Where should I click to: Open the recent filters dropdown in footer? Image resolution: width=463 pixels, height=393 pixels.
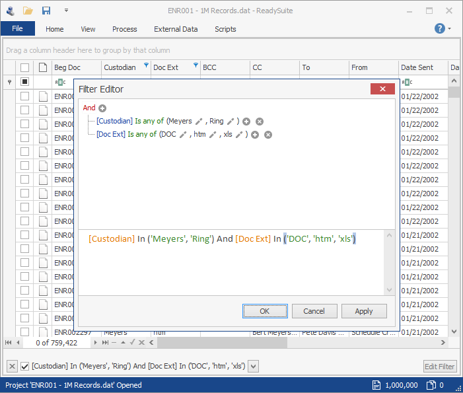pyautogui.click(x=253, y=367)
